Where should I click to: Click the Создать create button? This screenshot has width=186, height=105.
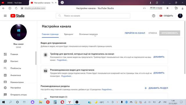pyautogui.click(x=166, y=16)
